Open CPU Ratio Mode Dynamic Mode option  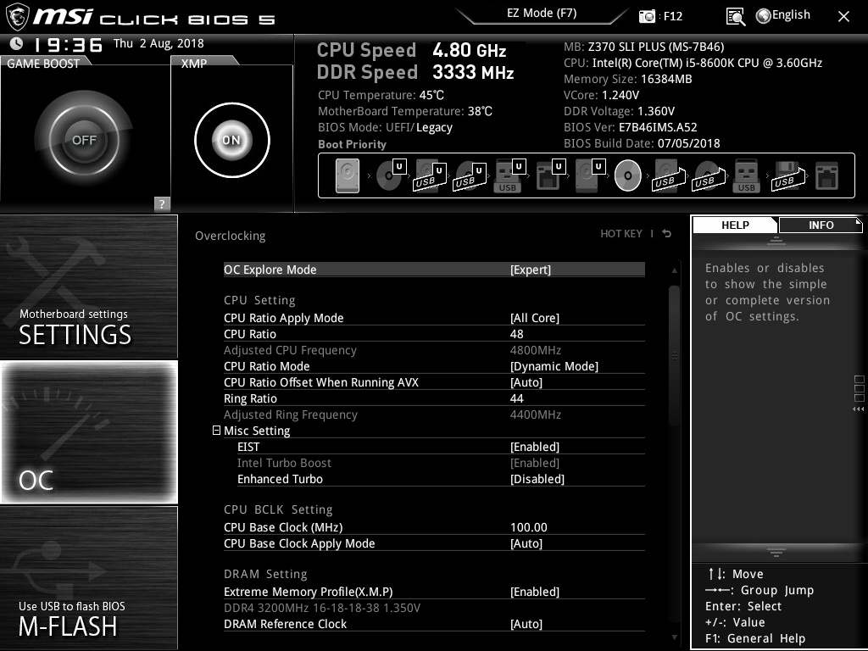434,366
